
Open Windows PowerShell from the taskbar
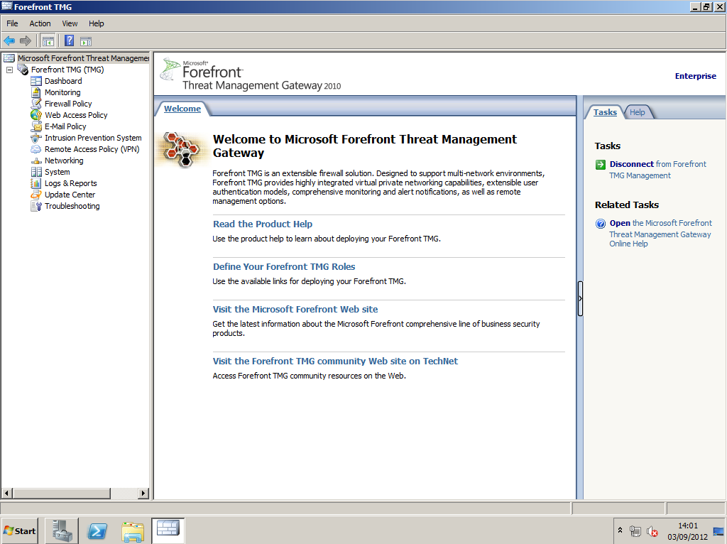tap(97, 531)
